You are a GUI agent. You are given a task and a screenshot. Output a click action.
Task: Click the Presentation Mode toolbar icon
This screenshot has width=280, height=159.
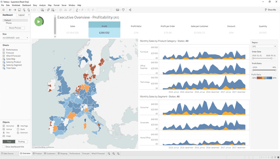pyautogui.click(x=123, y=10)
